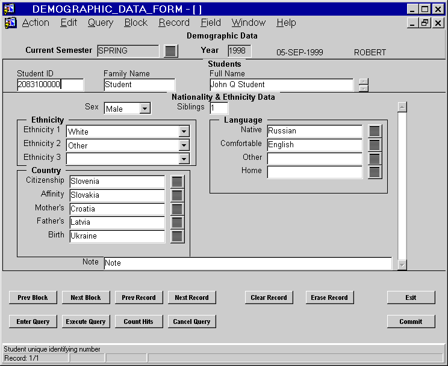Click the Year field showing 1998
The height and width of the screenshot is (366, 448).
point(240,51)
